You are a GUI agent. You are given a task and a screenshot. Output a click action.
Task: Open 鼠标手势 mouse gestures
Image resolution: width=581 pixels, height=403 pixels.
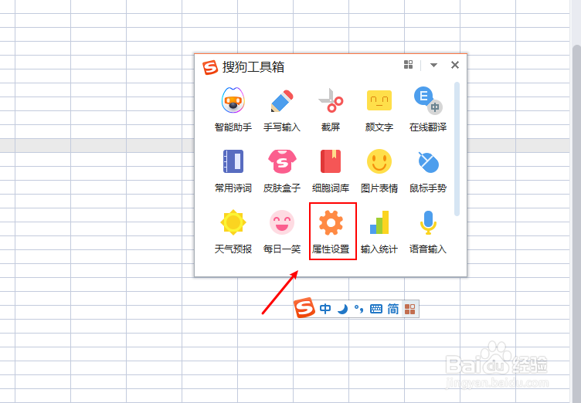[x=428, y=171]
